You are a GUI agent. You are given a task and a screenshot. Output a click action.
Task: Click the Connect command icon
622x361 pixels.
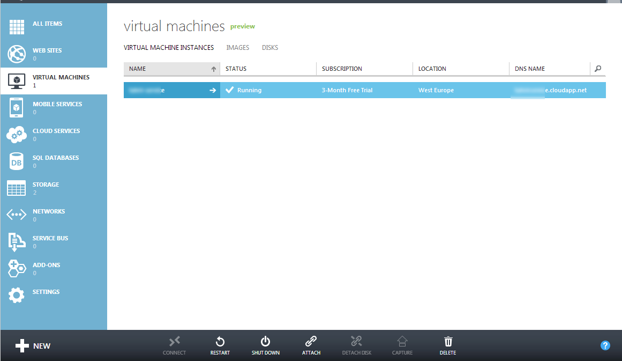click(175, 341)
